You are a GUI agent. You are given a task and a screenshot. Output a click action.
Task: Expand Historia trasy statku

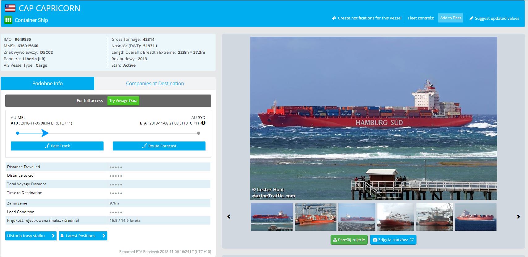[31, 236]
